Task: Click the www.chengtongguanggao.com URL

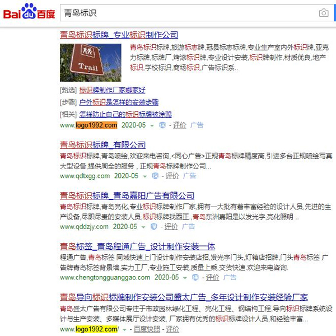Action: [105, 277]
